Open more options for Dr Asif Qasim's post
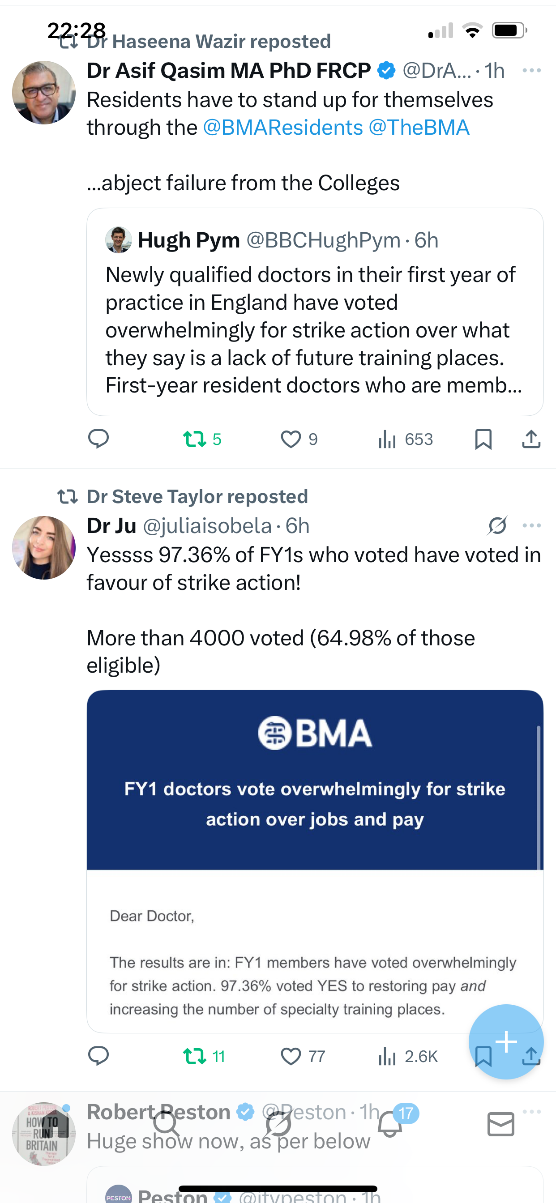Image resolution: width=556 pixels, height=1203 pixels. pyautogui.click(x=531, y=71)
